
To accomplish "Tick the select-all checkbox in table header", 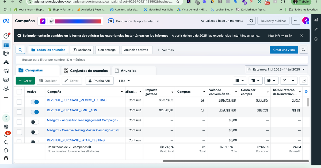I will coord(19,92).
